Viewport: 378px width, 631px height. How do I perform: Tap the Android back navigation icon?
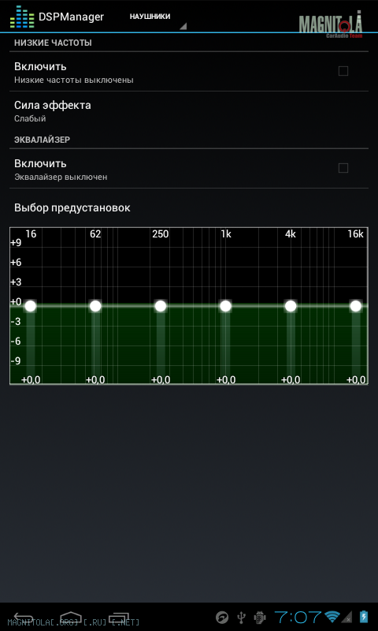pos(24,617)
